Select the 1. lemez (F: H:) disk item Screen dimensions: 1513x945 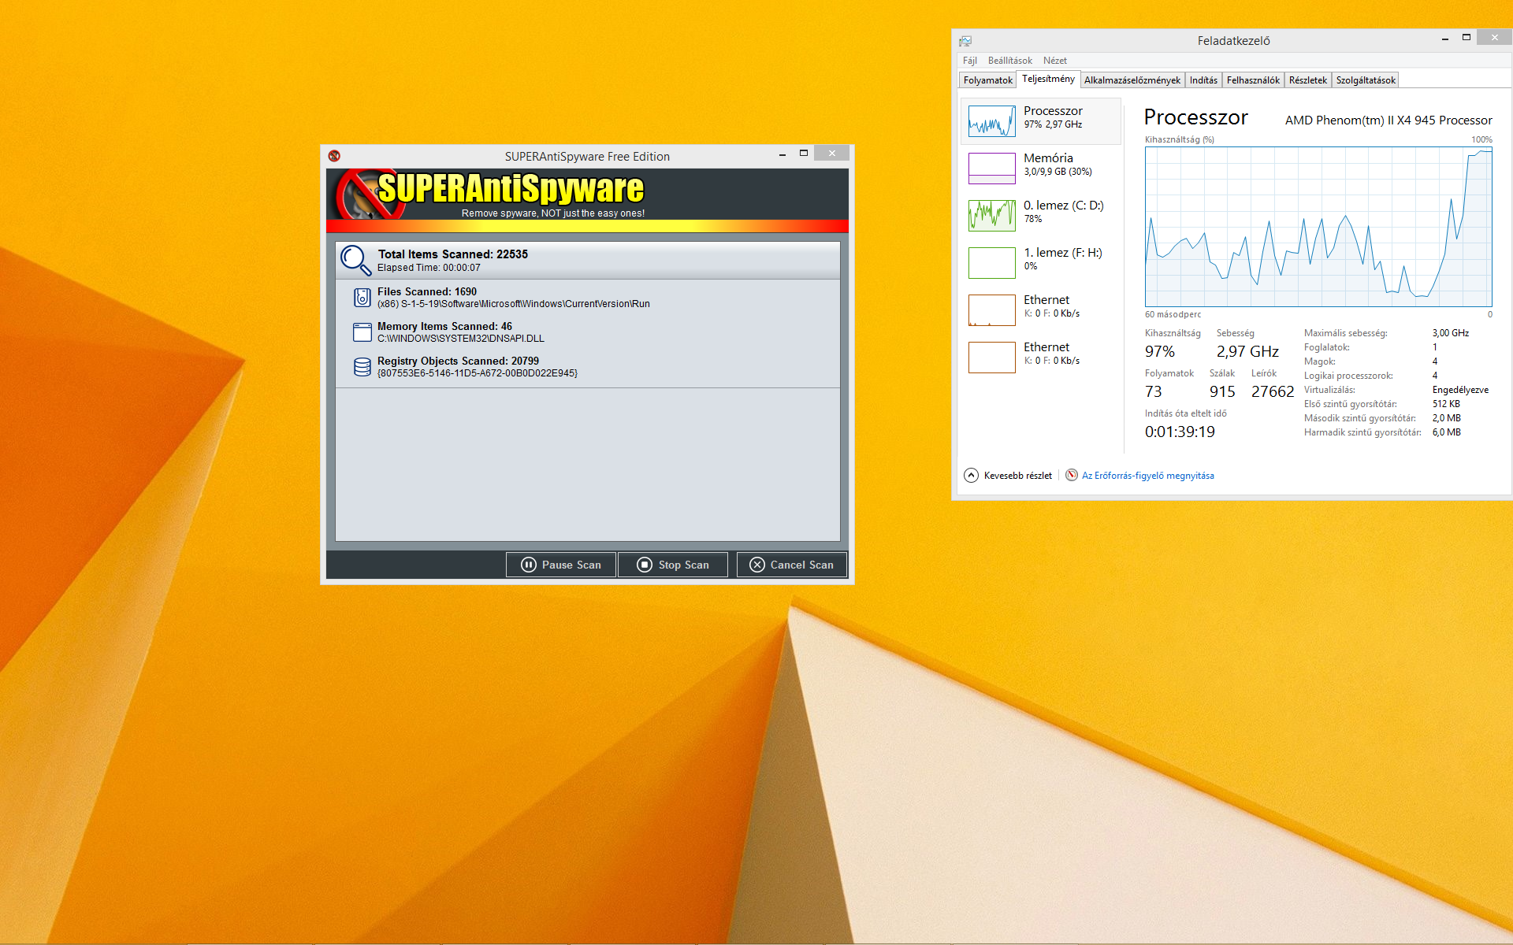click(991, 263)
